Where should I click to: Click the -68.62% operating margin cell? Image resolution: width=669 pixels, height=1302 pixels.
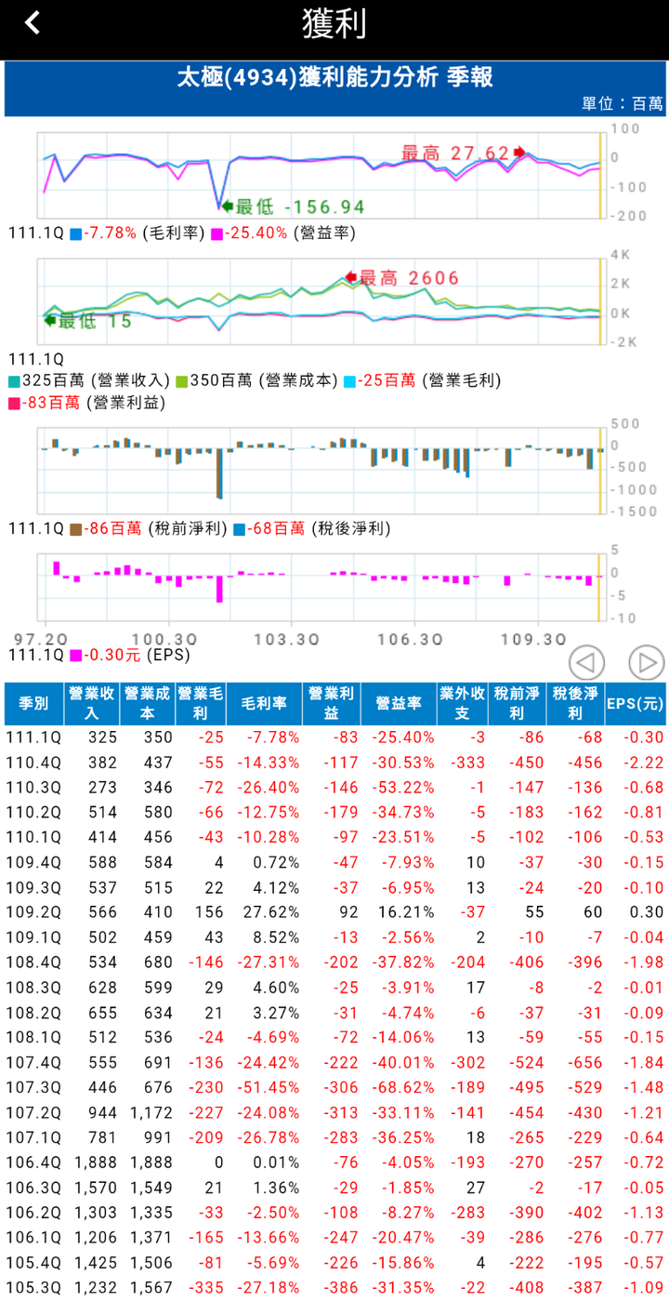tap(403, 1088)
